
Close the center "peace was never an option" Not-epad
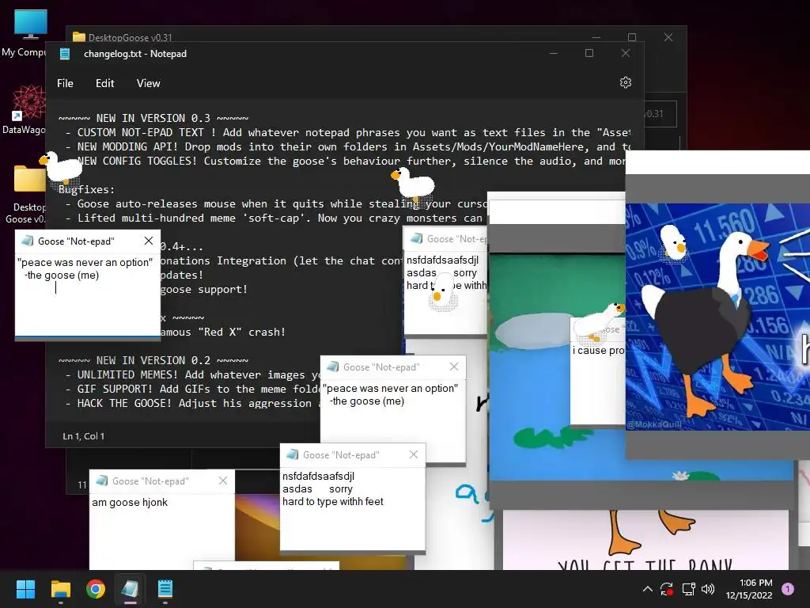click(453, 367)
